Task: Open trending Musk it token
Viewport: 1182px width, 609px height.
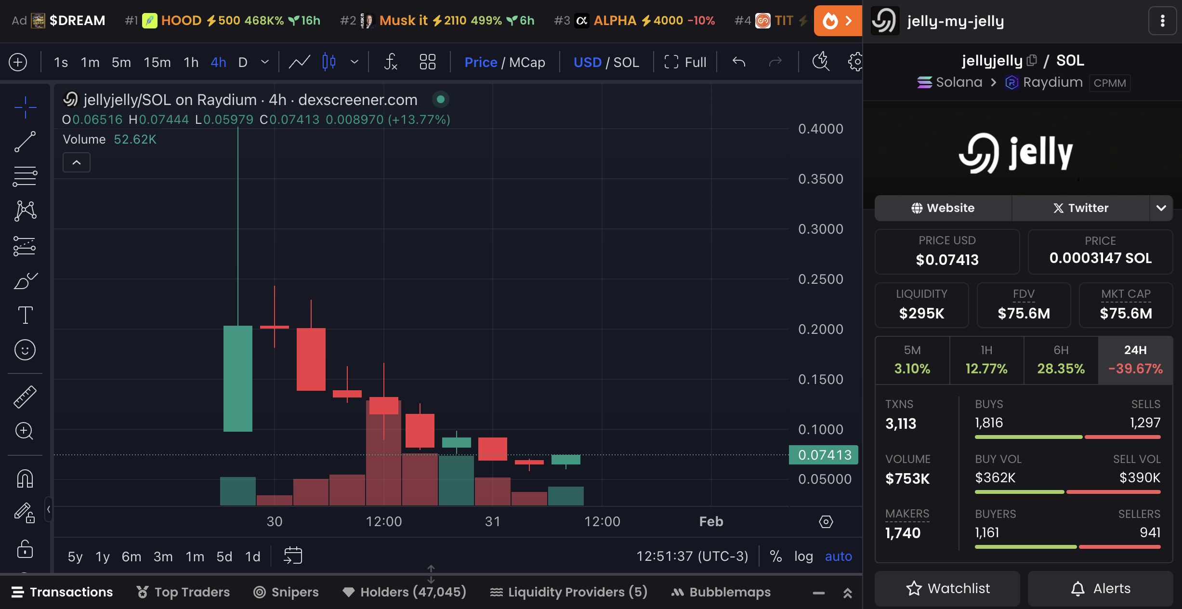Action: pyautogui.click(x=437, y=21)
